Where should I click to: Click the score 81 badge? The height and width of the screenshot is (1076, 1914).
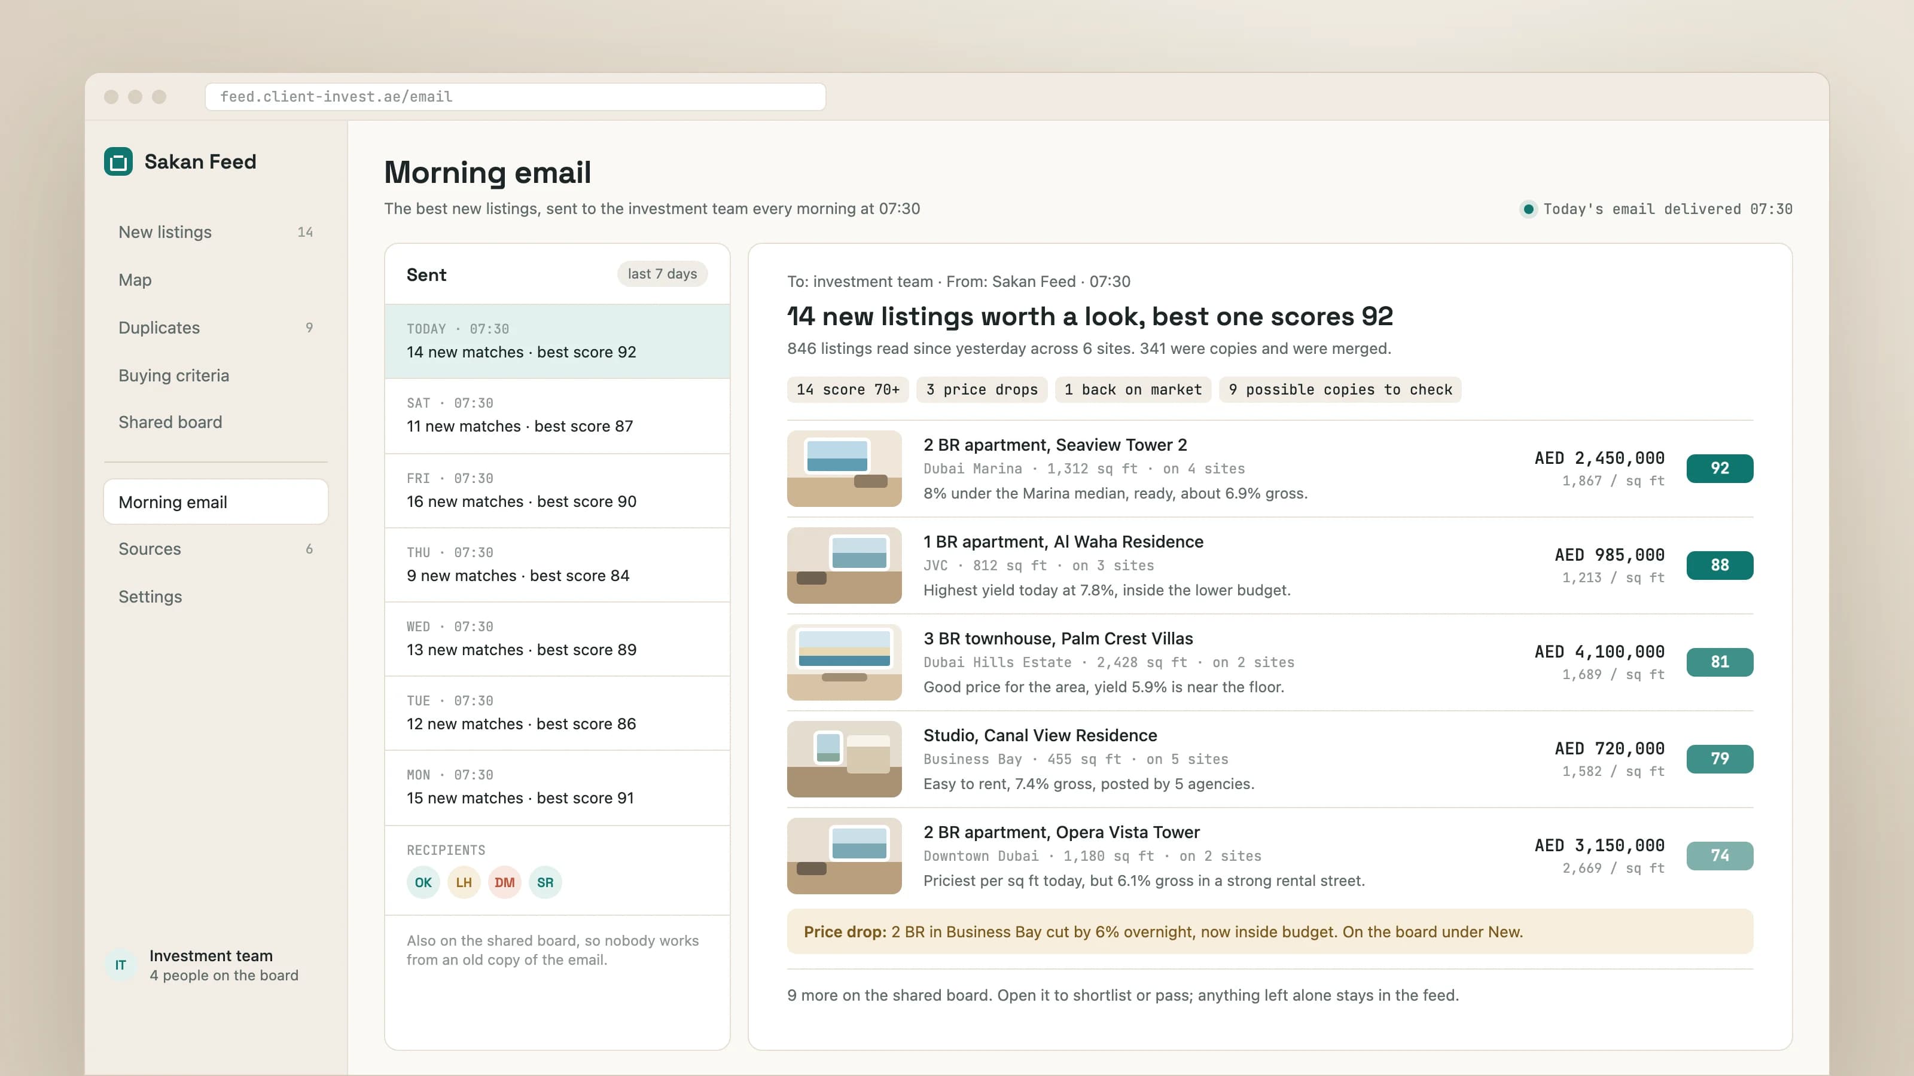click(x=1720, y=662)
